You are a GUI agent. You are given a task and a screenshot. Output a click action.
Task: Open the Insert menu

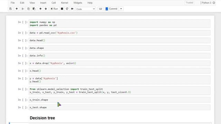(43, 3)
